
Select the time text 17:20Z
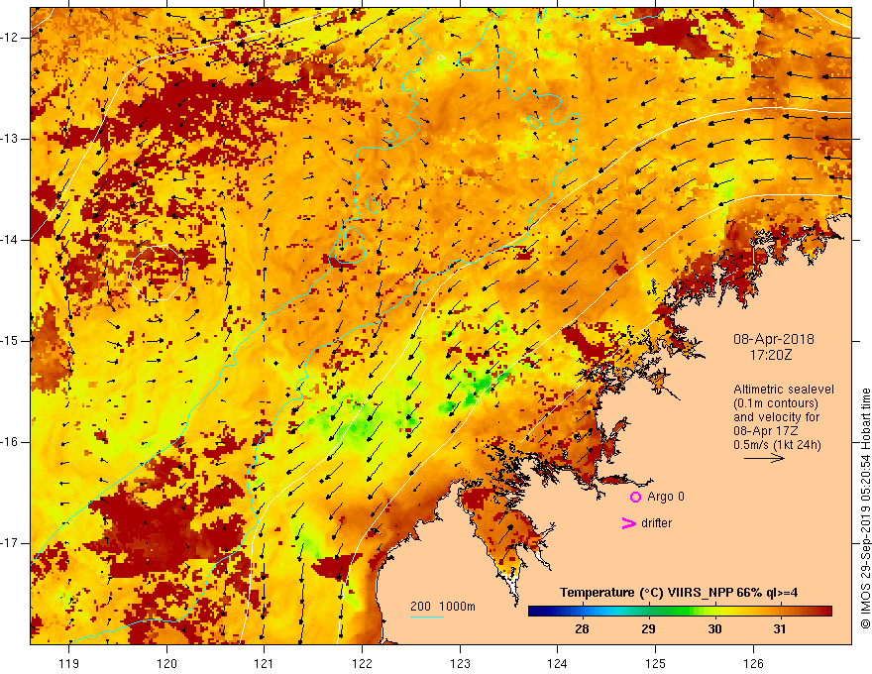(771, 354)
